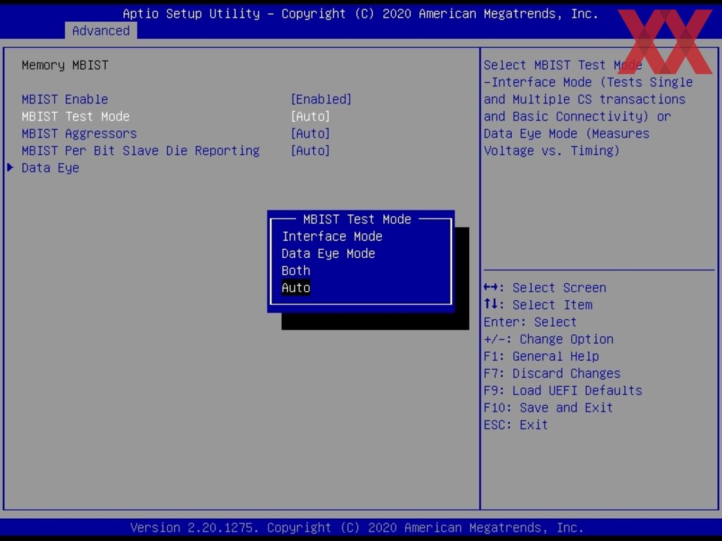
Task: Click the Version 2.20.1275 footer text
Action: point(357,528)
